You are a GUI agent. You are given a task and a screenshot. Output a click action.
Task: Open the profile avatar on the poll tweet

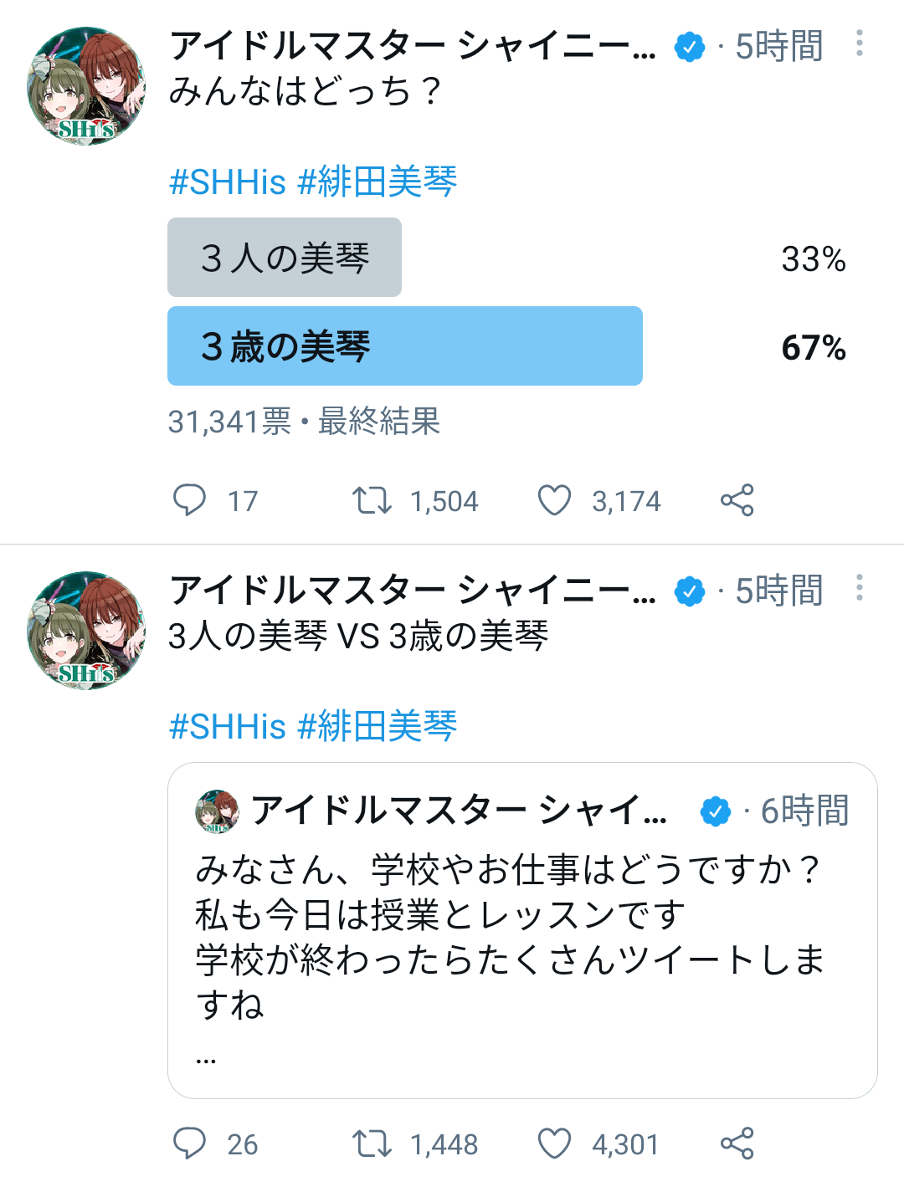click(x=86, y=86)
